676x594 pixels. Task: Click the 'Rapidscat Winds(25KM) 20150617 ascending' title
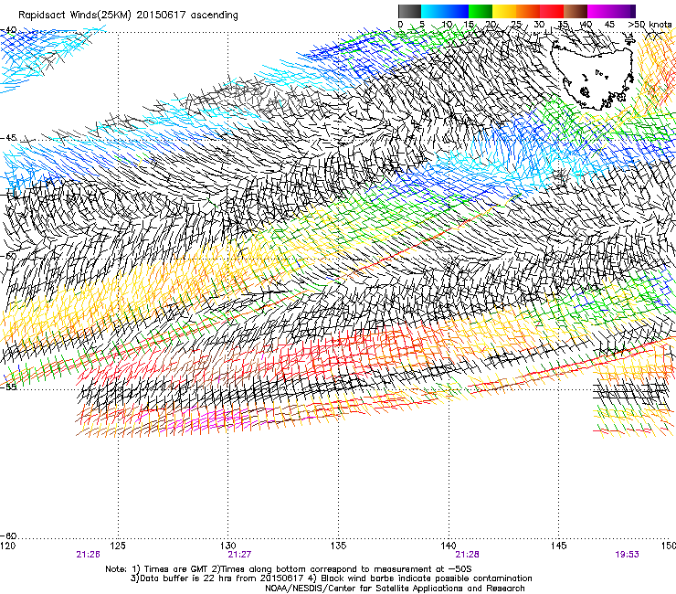pyautogui.click(x=128, y=16)
